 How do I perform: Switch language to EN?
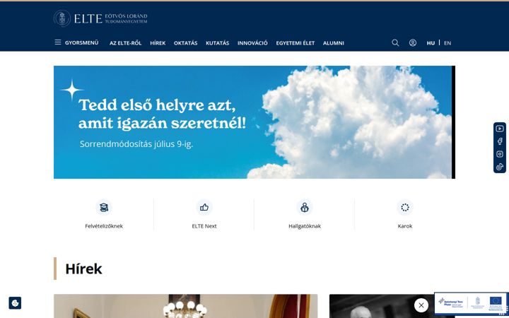447,43
